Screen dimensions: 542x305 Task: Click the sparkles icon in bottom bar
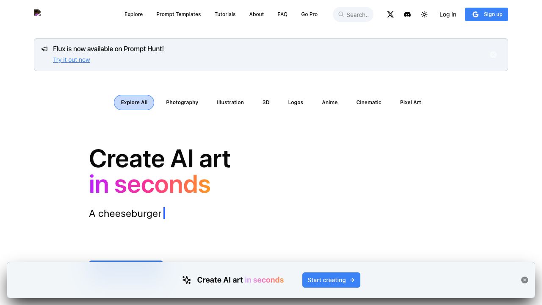pos(187,280)
